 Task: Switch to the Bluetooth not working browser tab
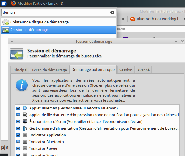tap(155, 19)
